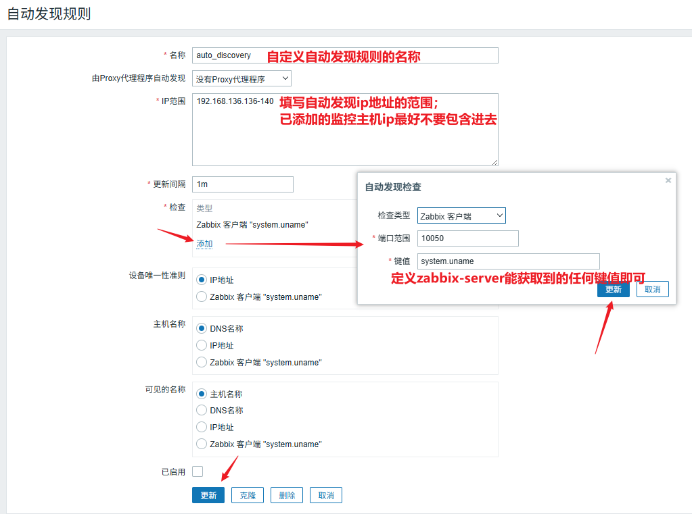Click the check row Zabbix 客户端 "system.uname" under 检查
The image size is (692, 514).
(252, 225)
